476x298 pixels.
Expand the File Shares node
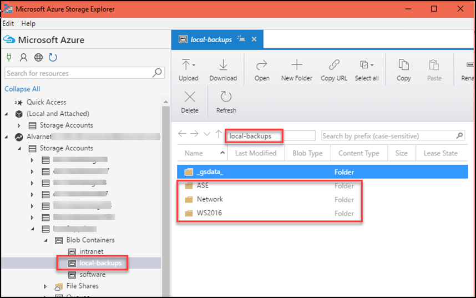point(45,286)
